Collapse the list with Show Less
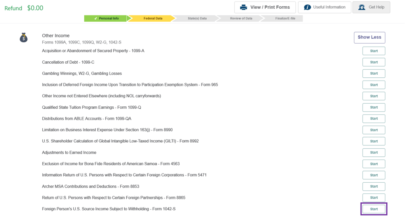This screenshot has width=405, height=219. coord(369,37)
